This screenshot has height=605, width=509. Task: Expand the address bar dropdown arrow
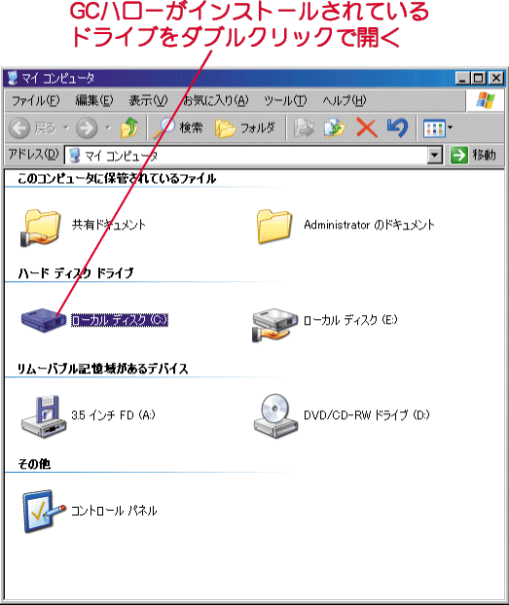[x=435, y=155]
